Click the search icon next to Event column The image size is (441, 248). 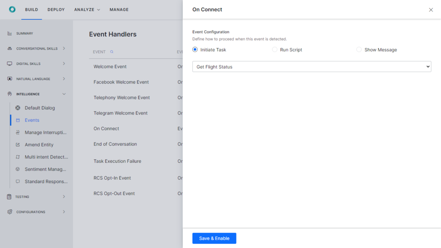click(x=112, y=52)
